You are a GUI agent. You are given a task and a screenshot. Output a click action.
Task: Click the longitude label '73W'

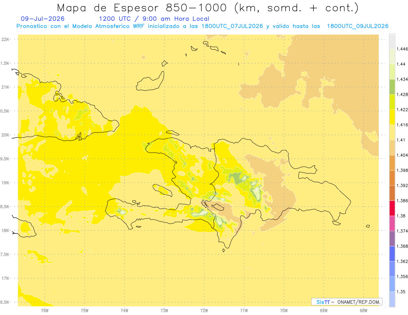[x=164, y=311]
